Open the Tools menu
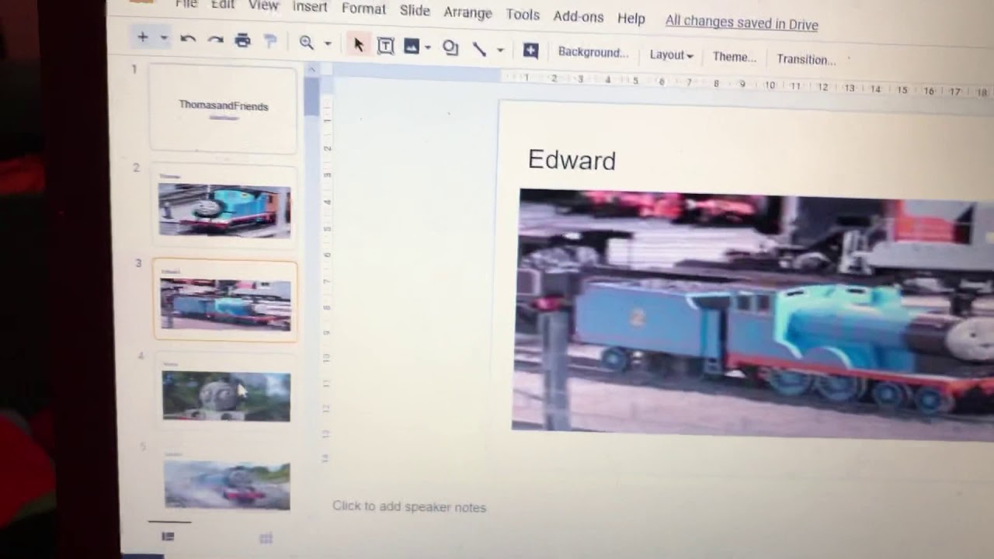Image resolution: width=994 pixels, height=559 pixels. 523,15
